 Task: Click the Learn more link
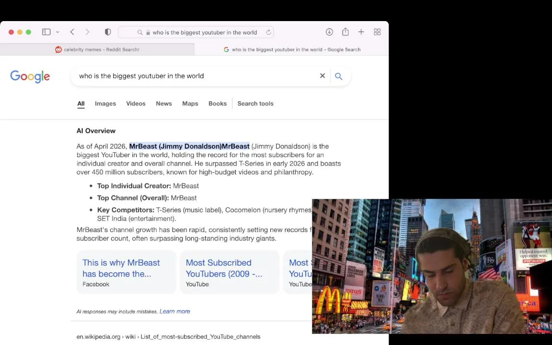click(174, 311)
